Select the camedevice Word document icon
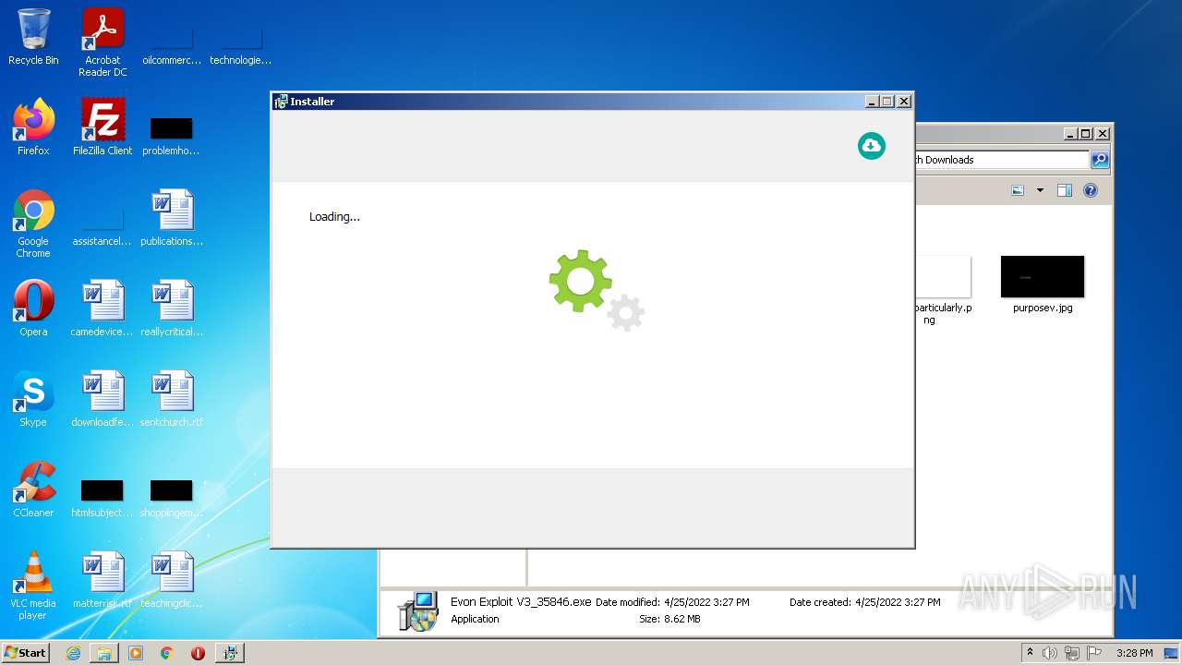Viewport: 1182px width, 665px height. pyautogui.click(x=103, y=308)
